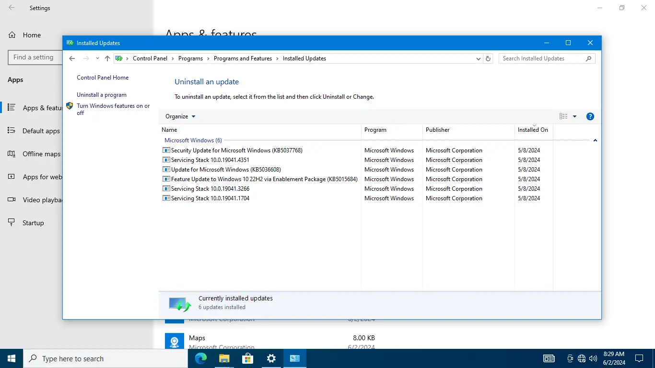
Task: Click the Default apps icon in Settings
Action: (12, 131)
